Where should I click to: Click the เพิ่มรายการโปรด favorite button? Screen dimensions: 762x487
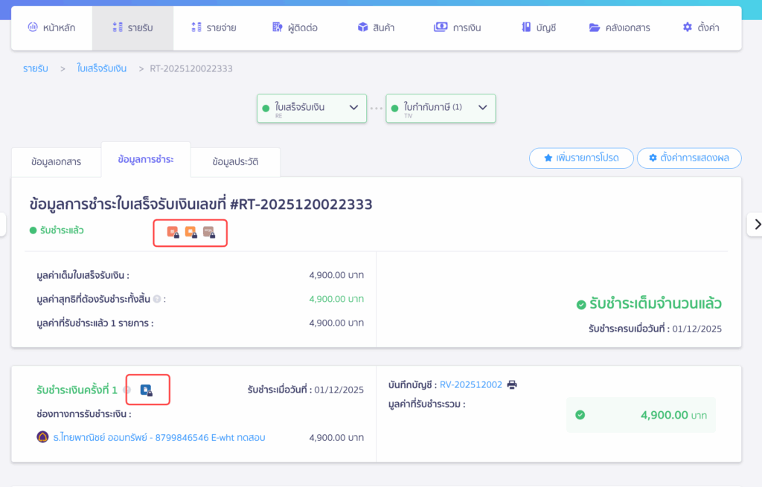point(581,158)
